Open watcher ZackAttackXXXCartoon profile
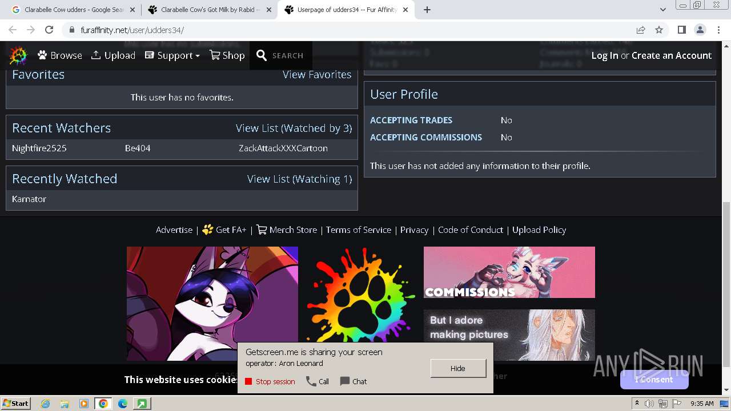The height and width of the screenshot is (411, 731). 283,148
